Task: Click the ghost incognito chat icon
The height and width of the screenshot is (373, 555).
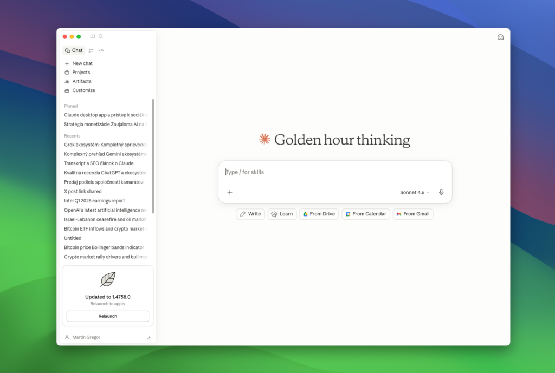Action: [500, 37]
